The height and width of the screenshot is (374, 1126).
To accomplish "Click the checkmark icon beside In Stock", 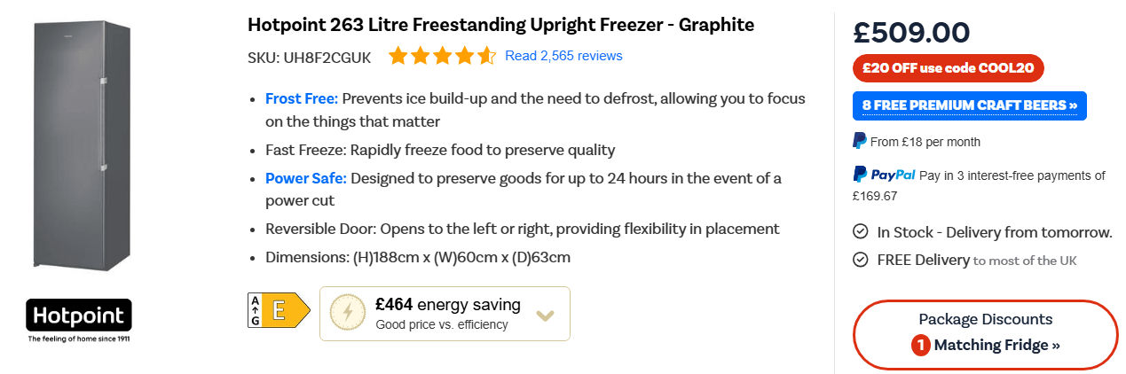I will click(x=860, y=232).
